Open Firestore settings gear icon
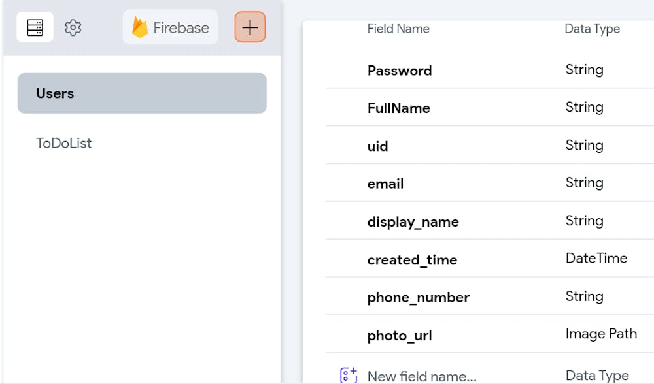654x384 pixels. pyautogui.click(x=73, y=27)
